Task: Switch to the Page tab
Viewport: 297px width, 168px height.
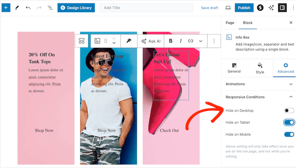Action: coord(230,23)
